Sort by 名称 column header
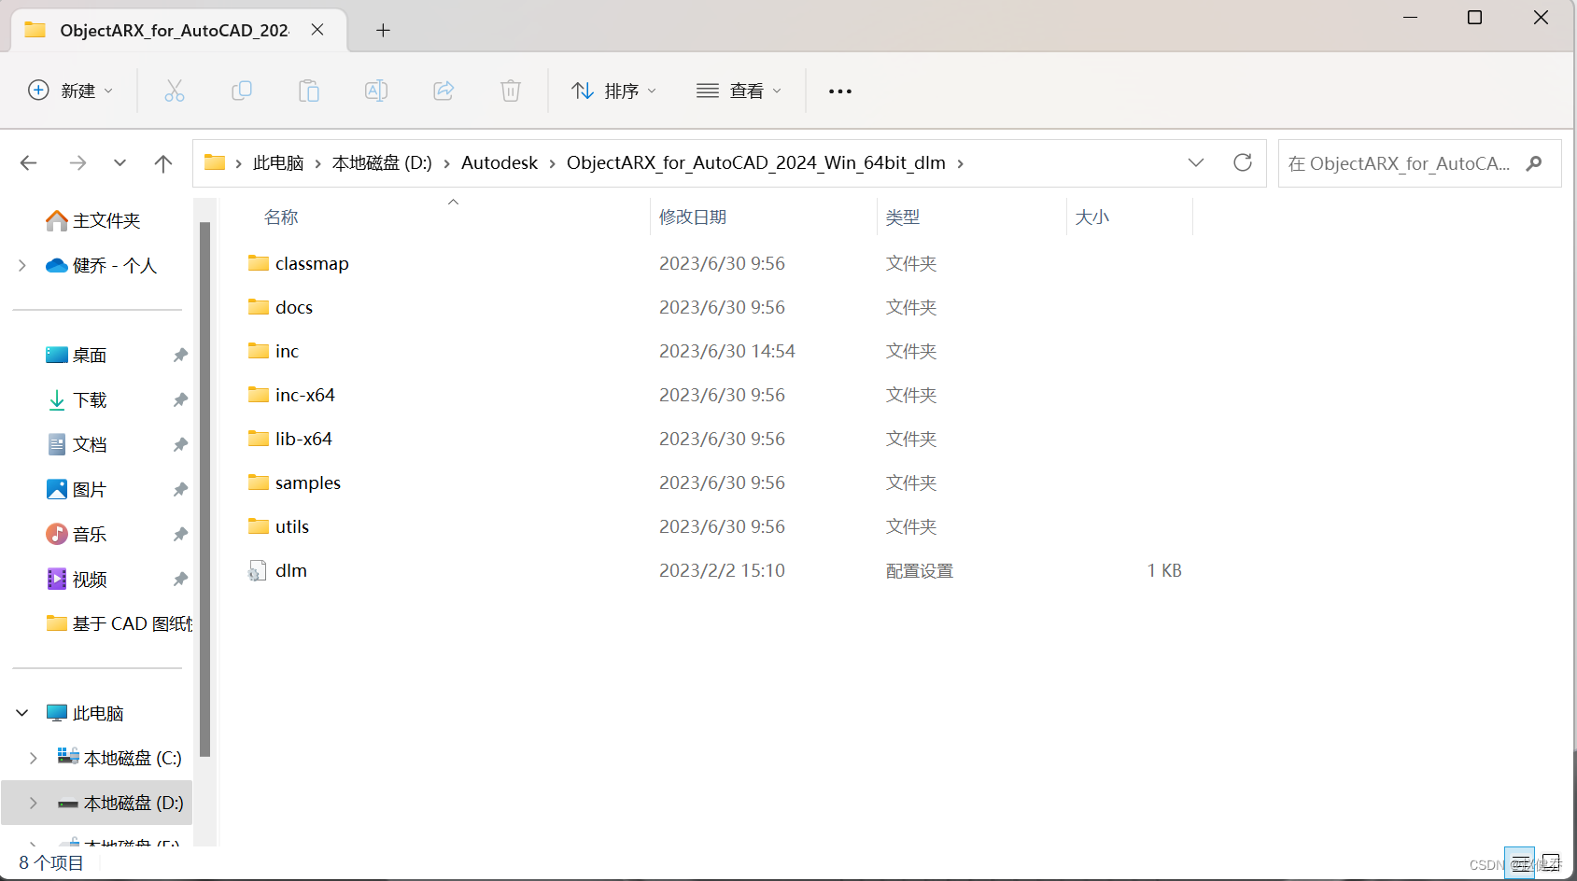The width and height of the screenshot is (1577, 881). (281, 217)
